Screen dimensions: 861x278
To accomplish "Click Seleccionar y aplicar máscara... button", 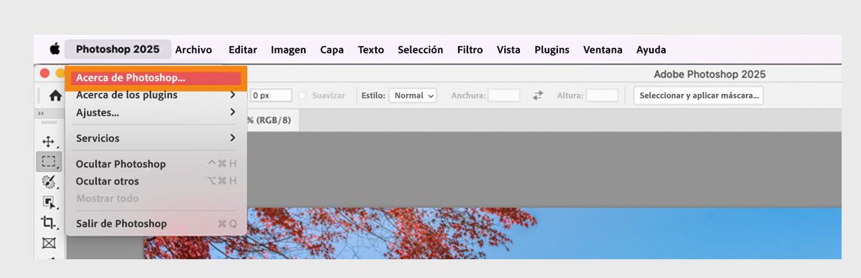I will tap(698, 96).
